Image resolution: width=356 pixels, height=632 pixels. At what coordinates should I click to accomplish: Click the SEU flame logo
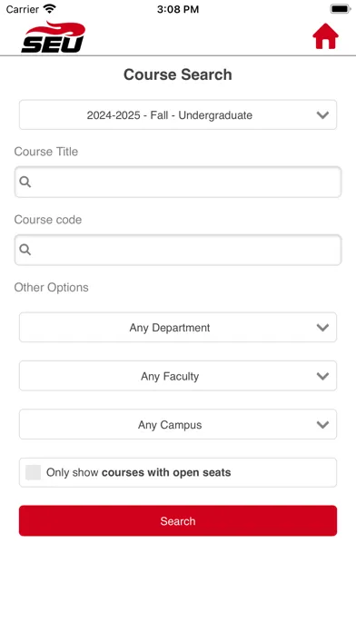click(54, 37)
